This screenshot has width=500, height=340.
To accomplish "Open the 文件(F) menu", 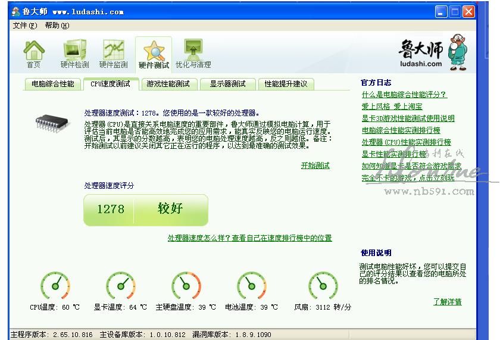I will click(x=24, y=26).
